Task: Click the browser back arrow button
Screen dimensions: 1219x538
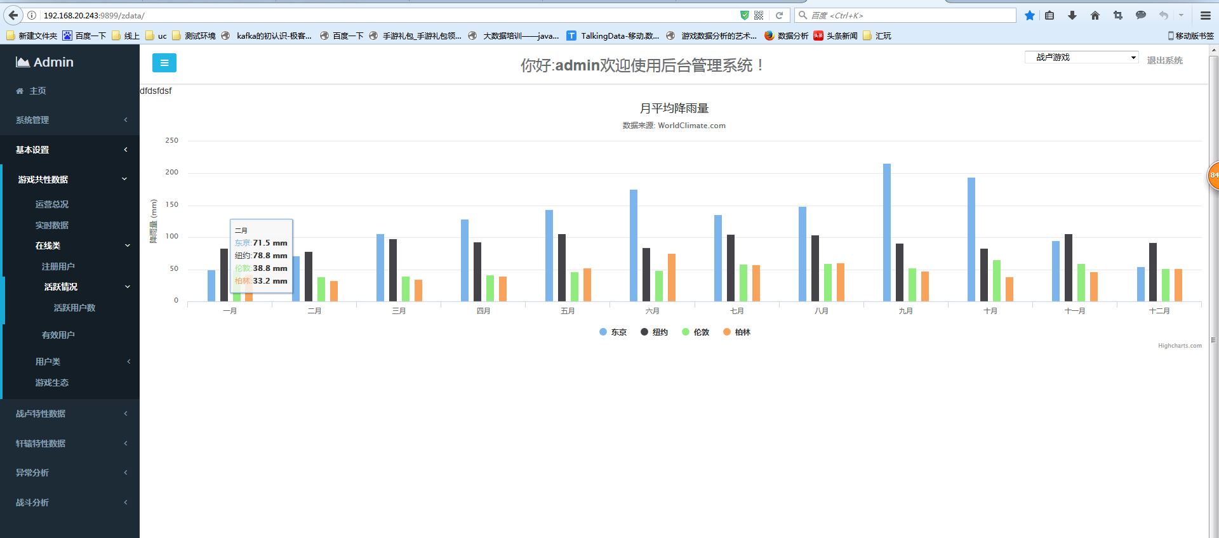Action: tap(13, 15)
